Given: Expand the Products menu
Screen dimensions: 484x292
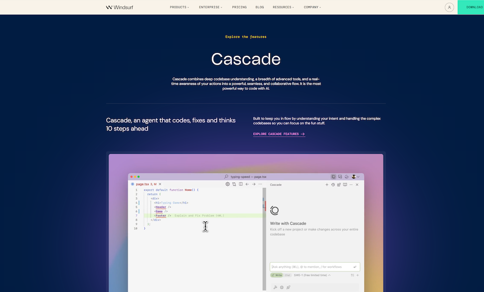Looking at the screenshot, I should coord(179,7).
